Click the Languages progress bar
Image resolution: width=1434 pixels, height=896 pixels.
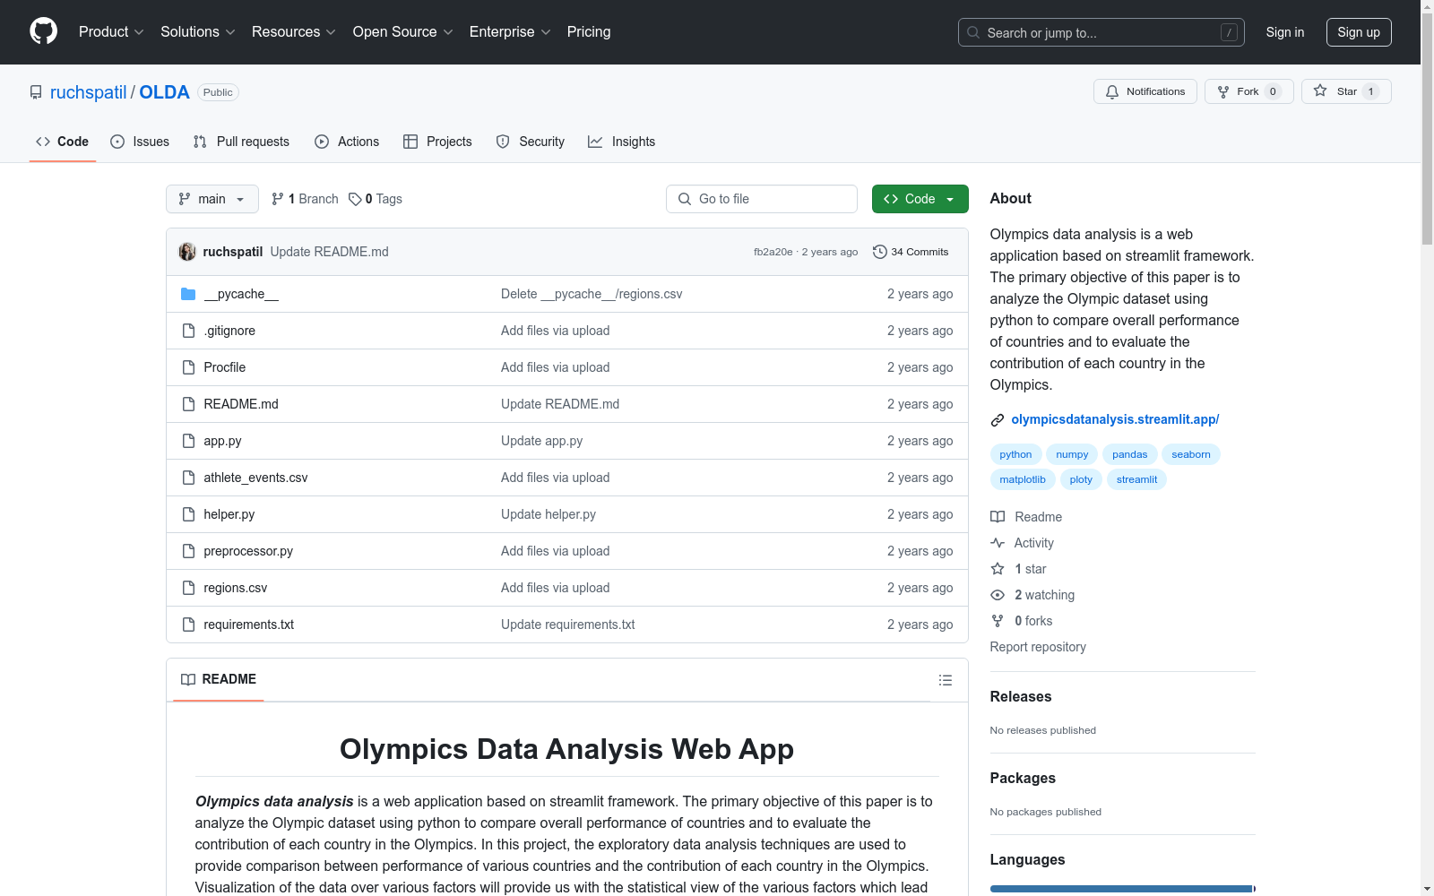[x=1123, y=889]
